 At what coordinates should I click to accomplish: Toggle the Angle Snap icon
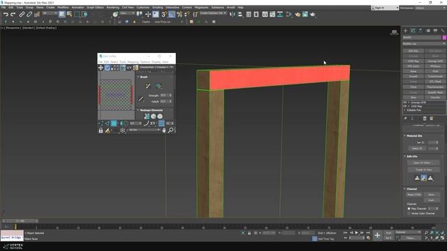[x=172, y=14]
